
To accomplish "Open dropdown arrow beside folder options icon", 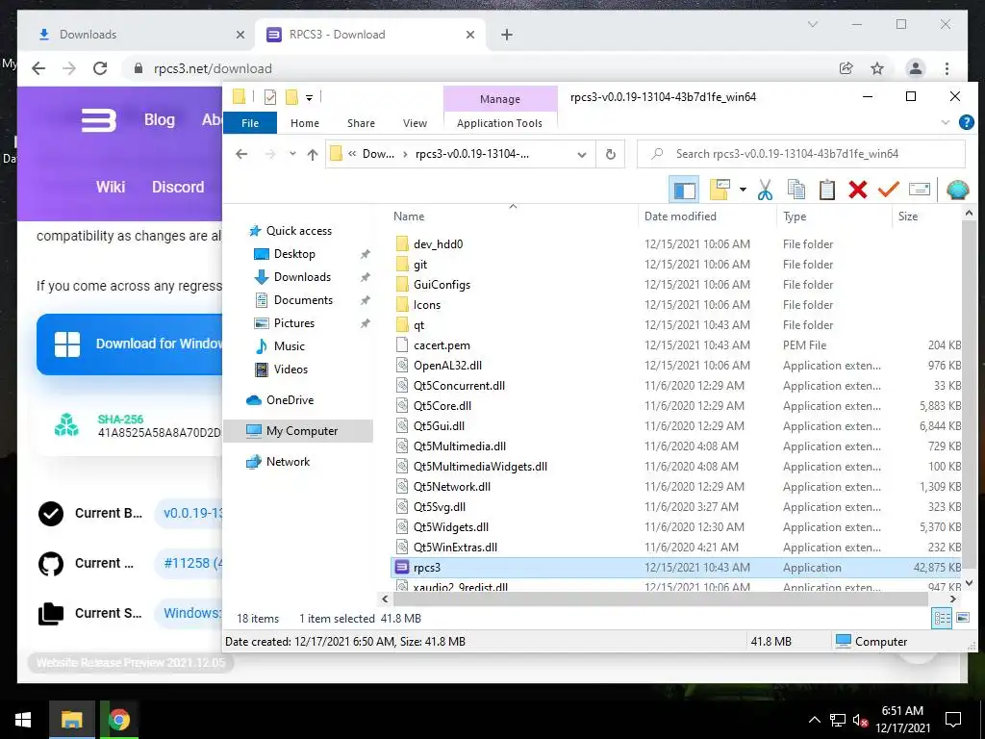I will click(x=743, y=190).
